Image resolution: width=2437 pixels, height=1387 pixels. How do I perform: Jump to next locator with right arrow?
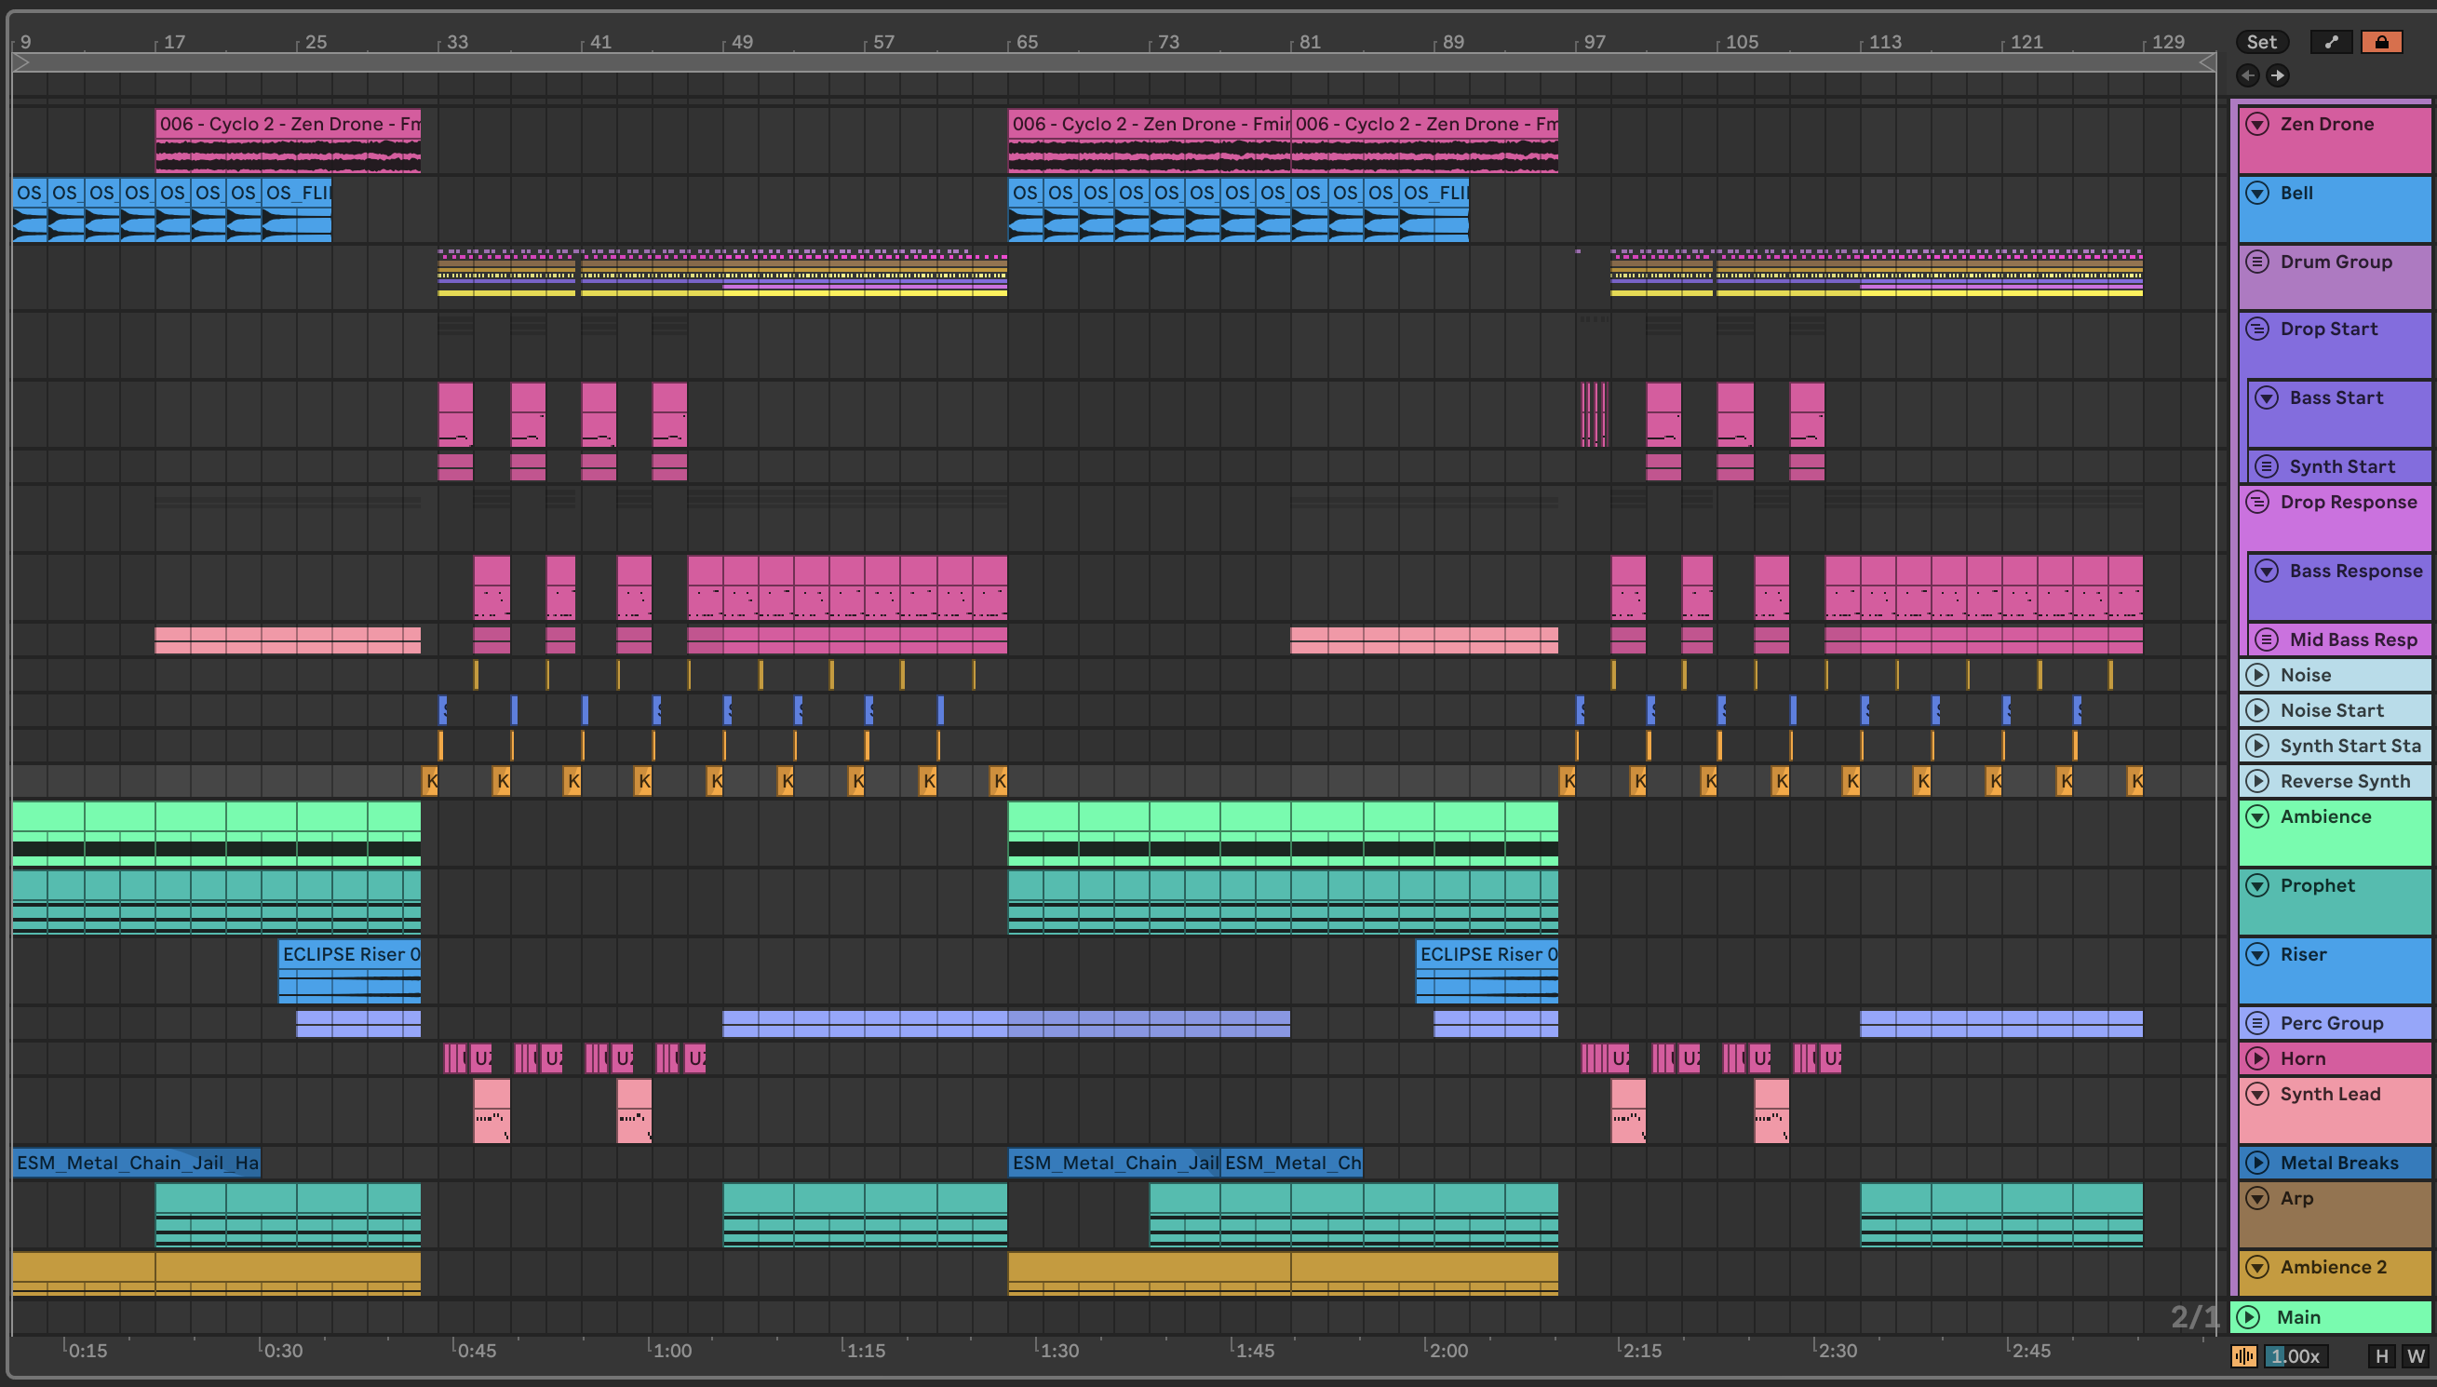click(x=2277, y=75)
